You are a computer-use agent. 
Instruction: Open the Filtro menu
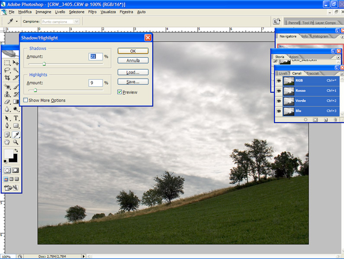pos(92,12)
